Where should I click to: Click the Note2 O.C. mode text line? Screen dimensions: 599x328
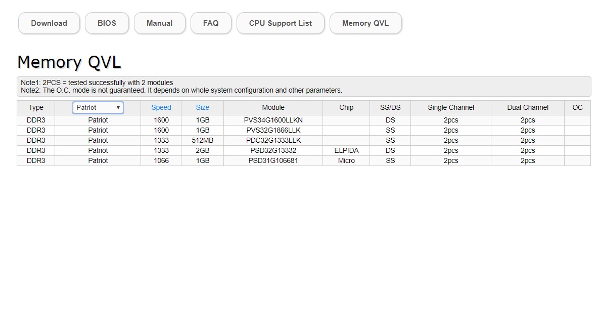181,90
